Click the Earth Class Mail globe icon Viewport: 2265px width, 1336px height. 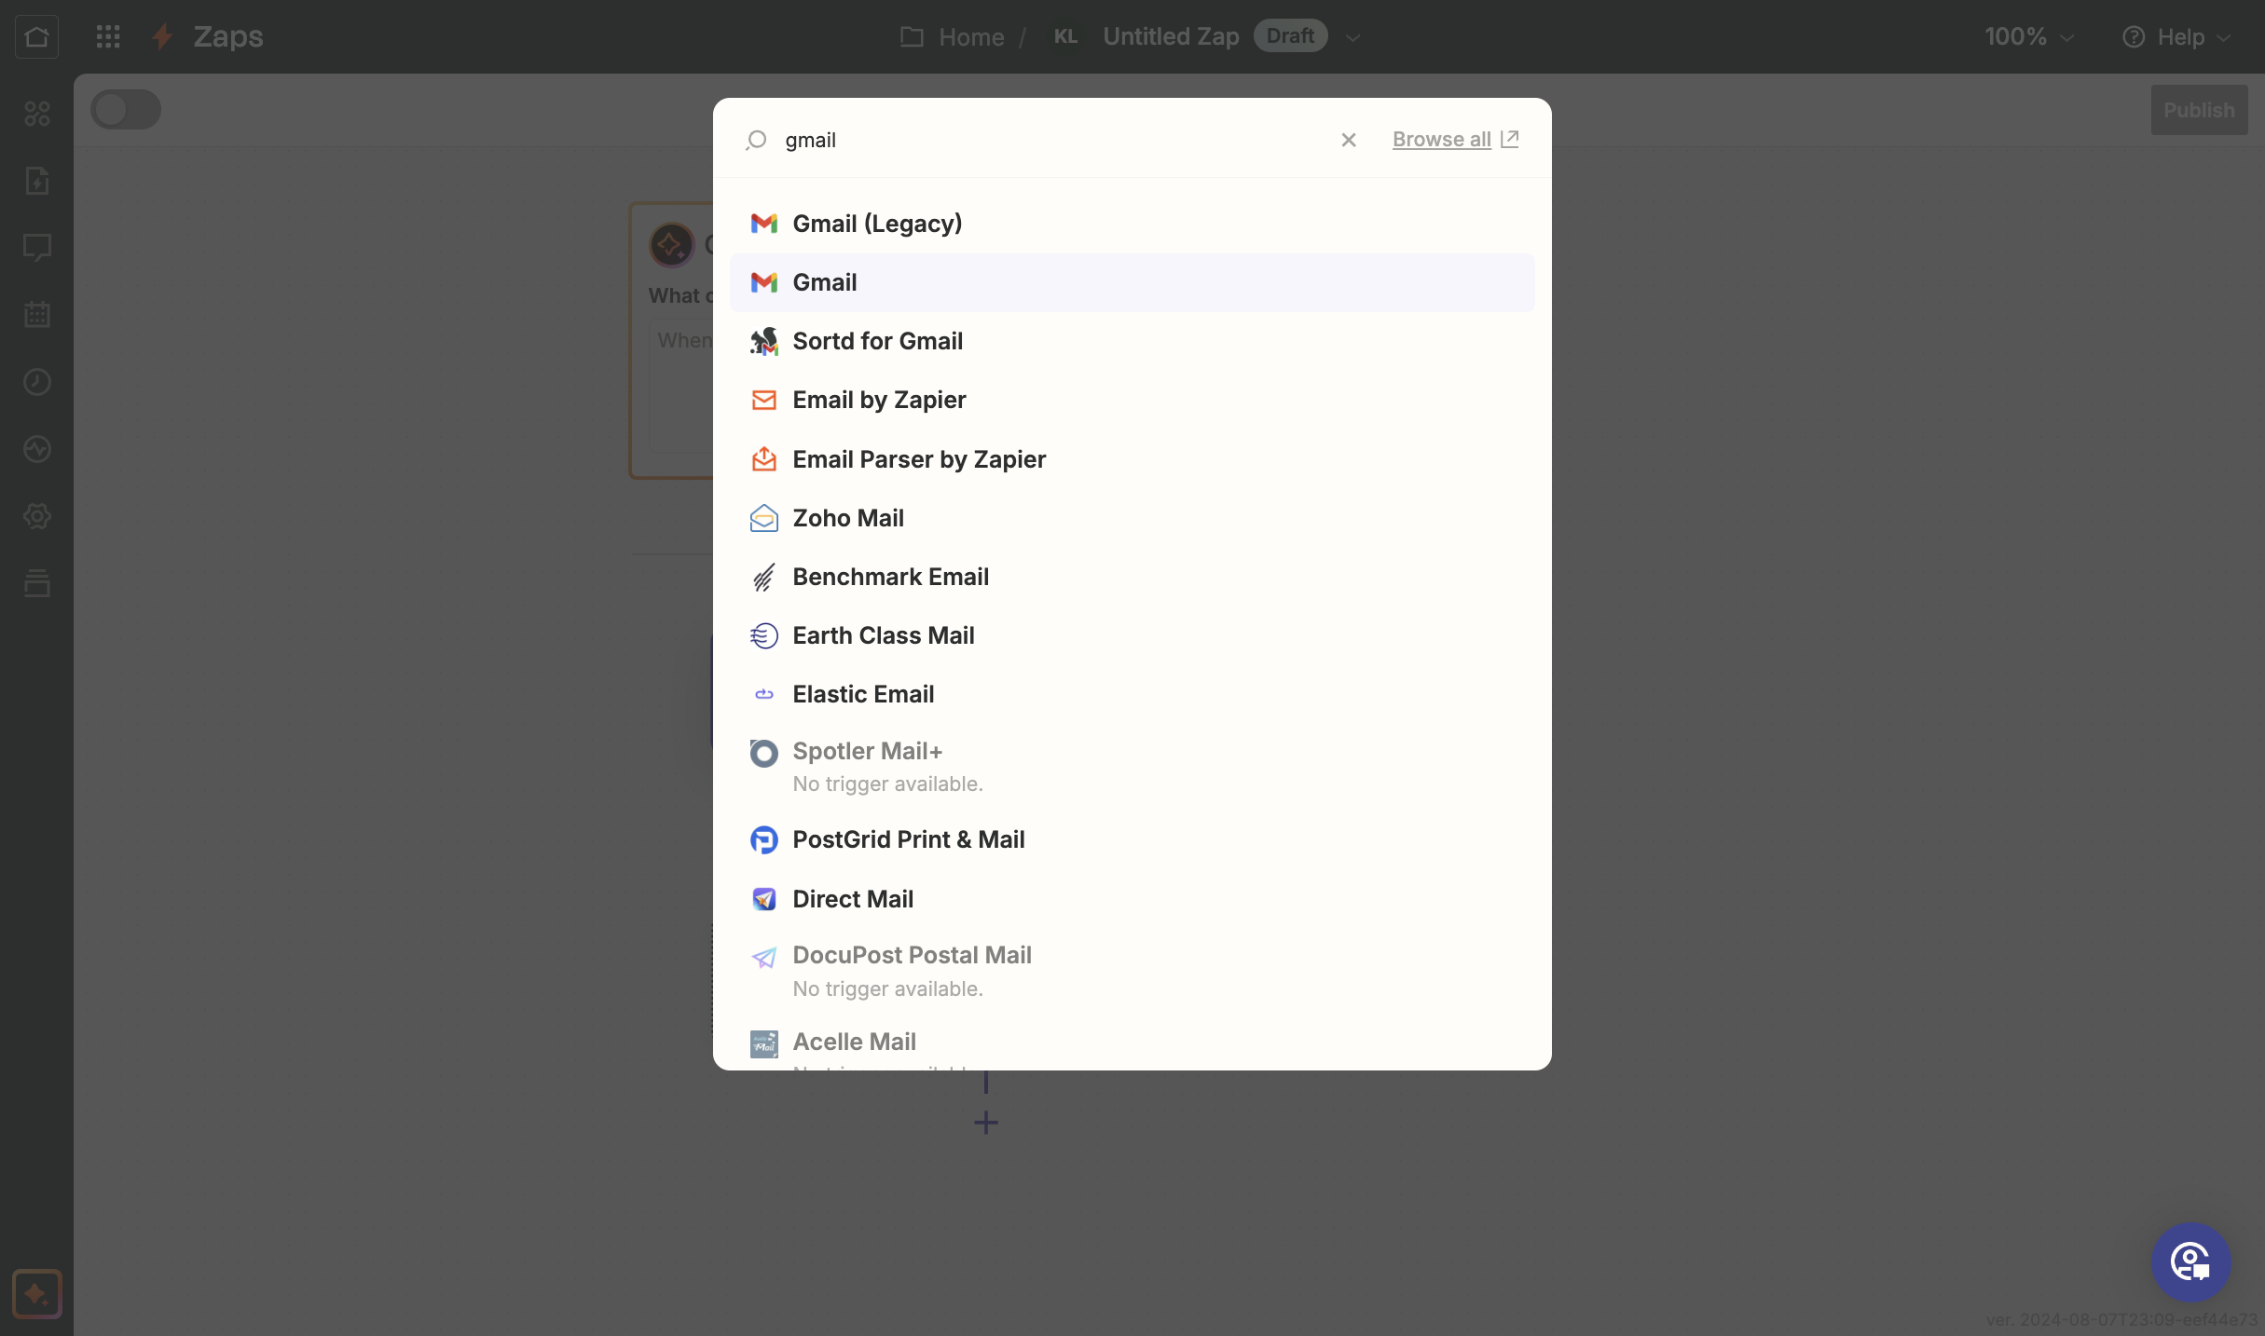pos(763,635)
